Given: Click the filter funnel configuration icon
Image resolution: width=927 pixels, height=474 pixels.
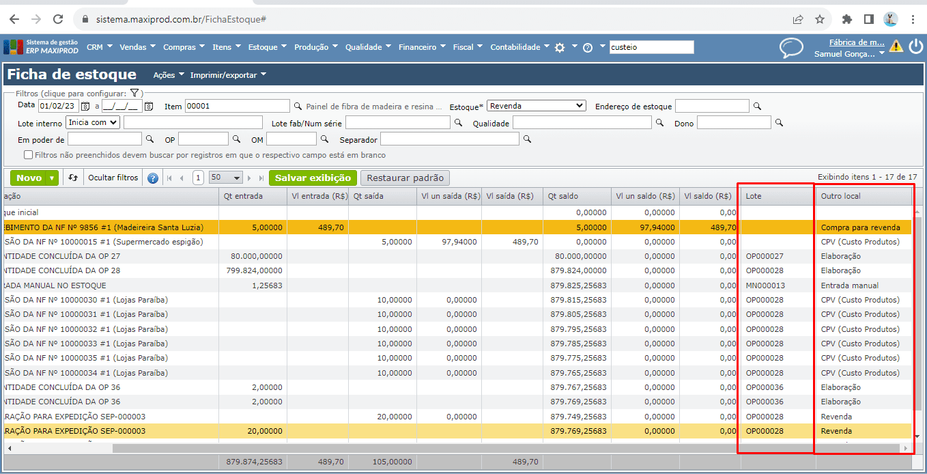Looking at the screenshot, I should click(x=134, y=93).
